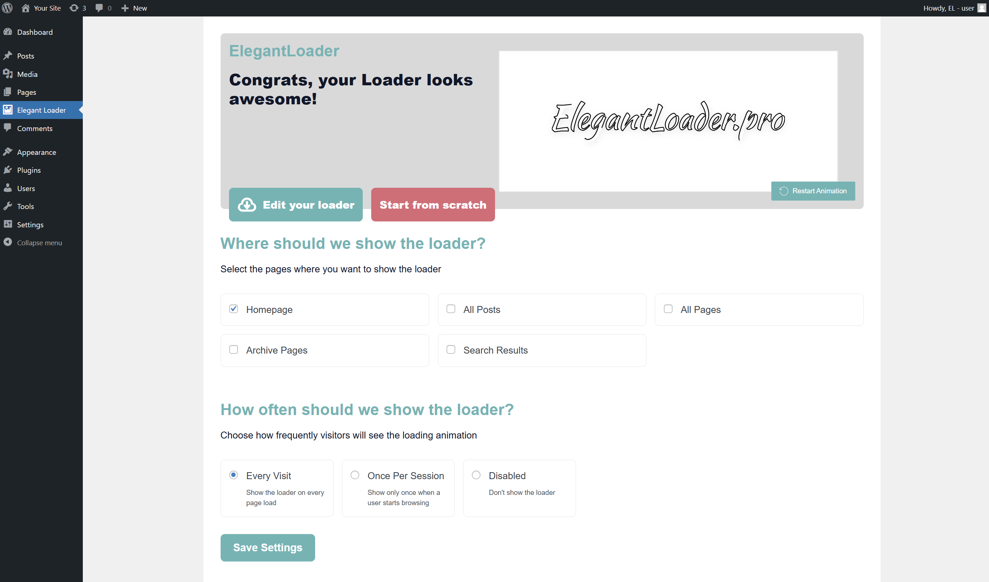
Task: Click the Settings sidebar icon
Action: point(8,224)
